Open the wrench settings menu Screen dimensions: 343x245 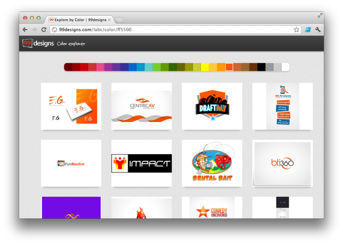(318, 30)
